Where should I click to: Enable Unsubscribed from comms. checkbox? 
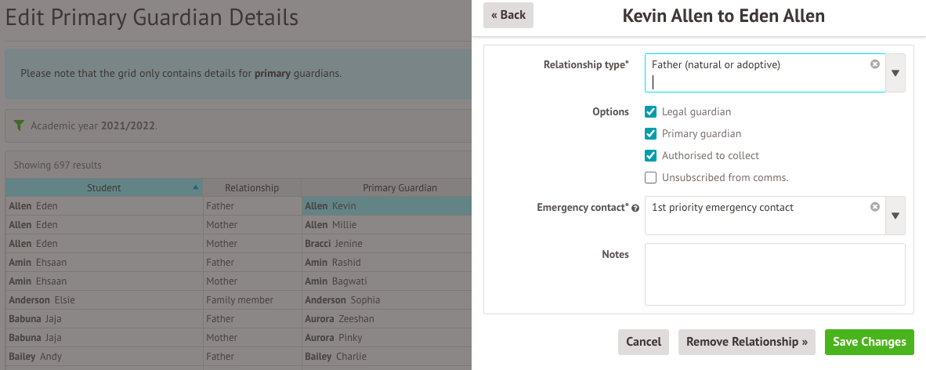coord(650,177)
